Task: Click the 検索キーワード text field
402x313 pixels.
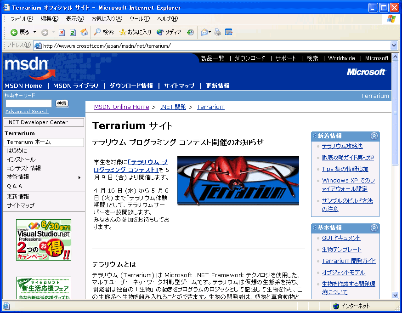Action: (28, 103)
